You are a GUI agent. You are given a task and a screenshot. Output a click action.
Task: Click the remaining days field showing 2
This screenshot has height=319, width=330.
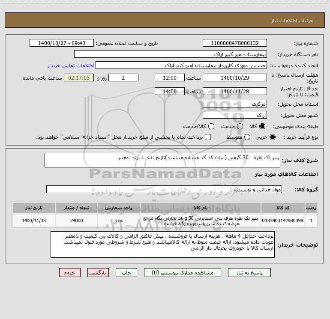[x=123, y=78]
